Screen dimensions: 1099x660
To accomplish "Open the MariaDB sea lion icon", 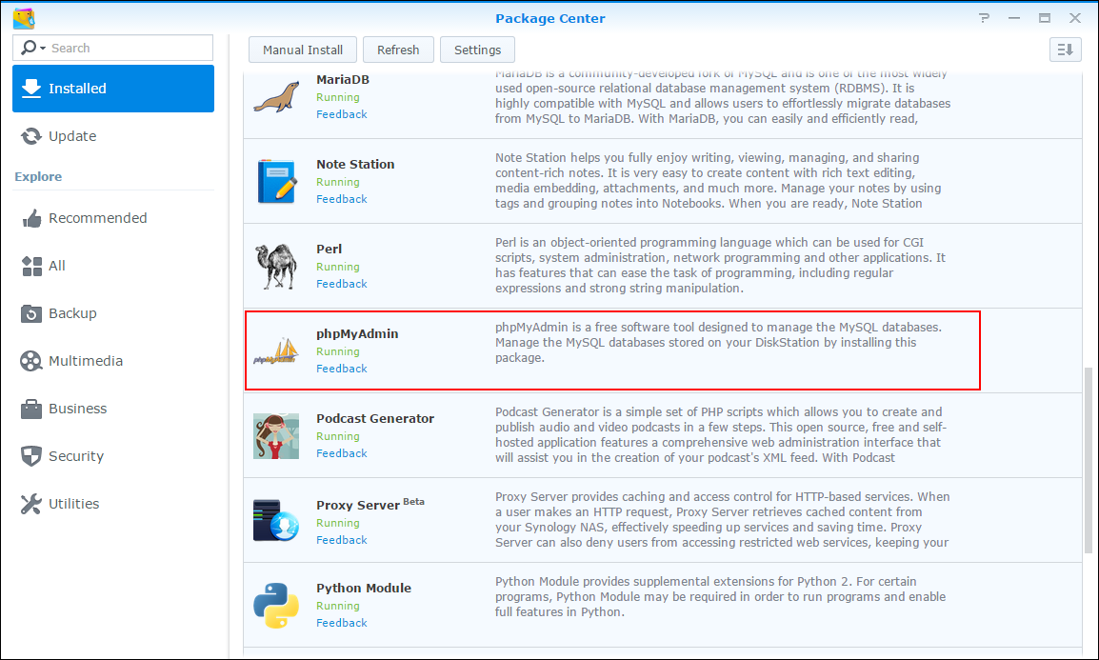I will [x=276, y=97].
